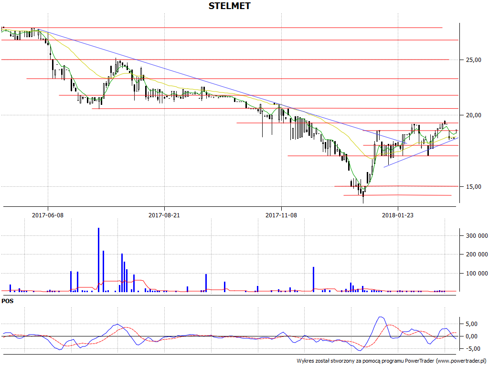Select the 2018-01-23 date label
489x366 pixels.
point(398,215)
